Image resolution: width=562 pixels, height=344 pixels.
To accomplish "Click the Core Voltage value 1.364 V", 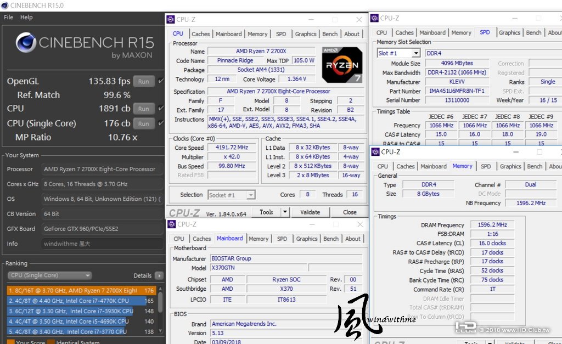I will (x=297, y=79).
